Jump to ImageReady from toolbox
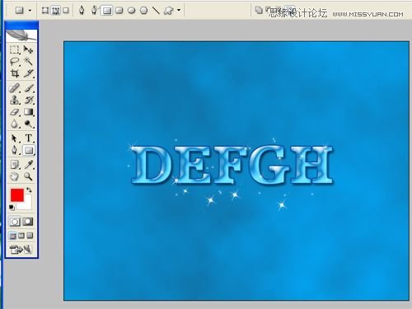Screen dimensions: 412x309 (x=21, y=250)
